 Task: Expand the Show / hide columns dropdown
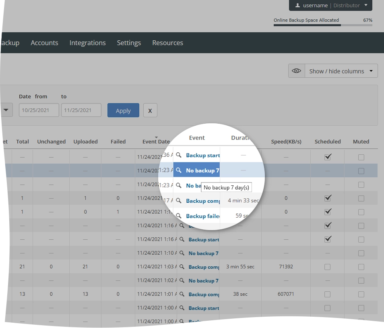341,71
